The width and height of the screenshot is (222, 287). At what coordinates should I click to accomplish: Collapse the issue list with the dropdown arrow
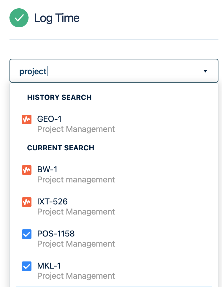point(205,71)
